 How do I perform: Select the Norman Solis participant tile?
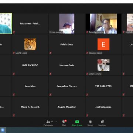click(x=67, y=65)
